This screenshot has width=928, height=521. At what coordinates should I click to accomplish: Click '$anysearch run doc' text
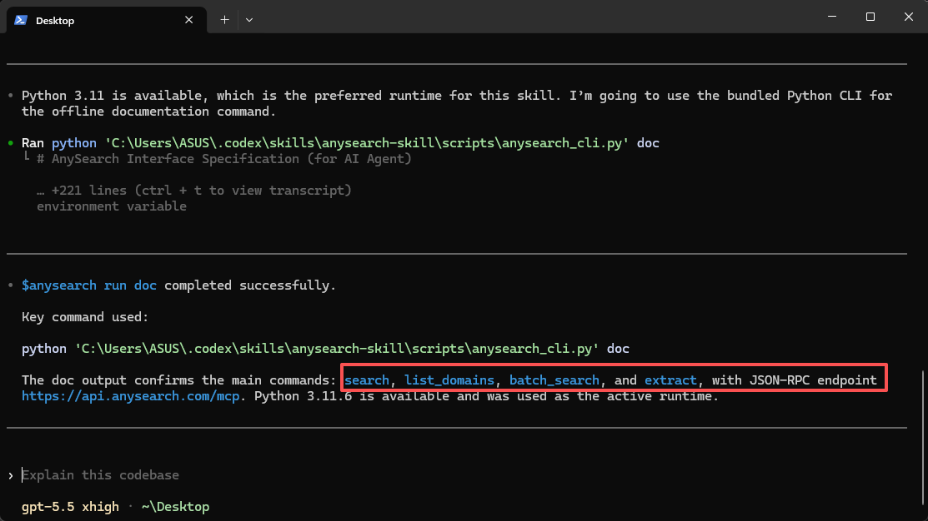click(89, 285)
